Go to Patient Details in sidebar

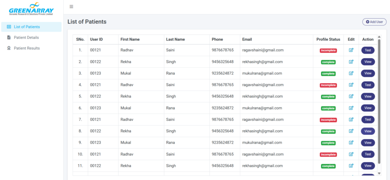pyautogui.click(x=26, y=38)
